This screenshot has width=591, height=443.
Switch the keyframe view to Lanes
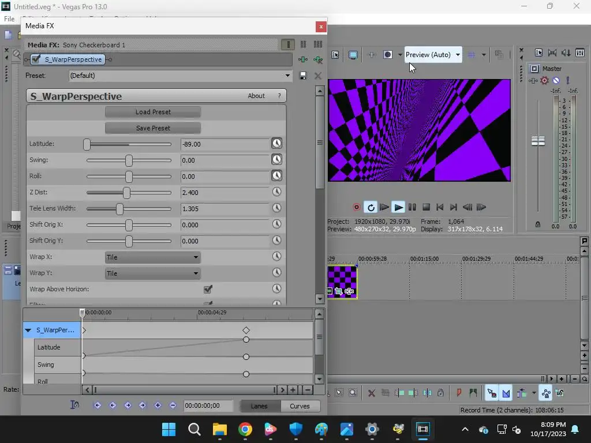point(259,406)
